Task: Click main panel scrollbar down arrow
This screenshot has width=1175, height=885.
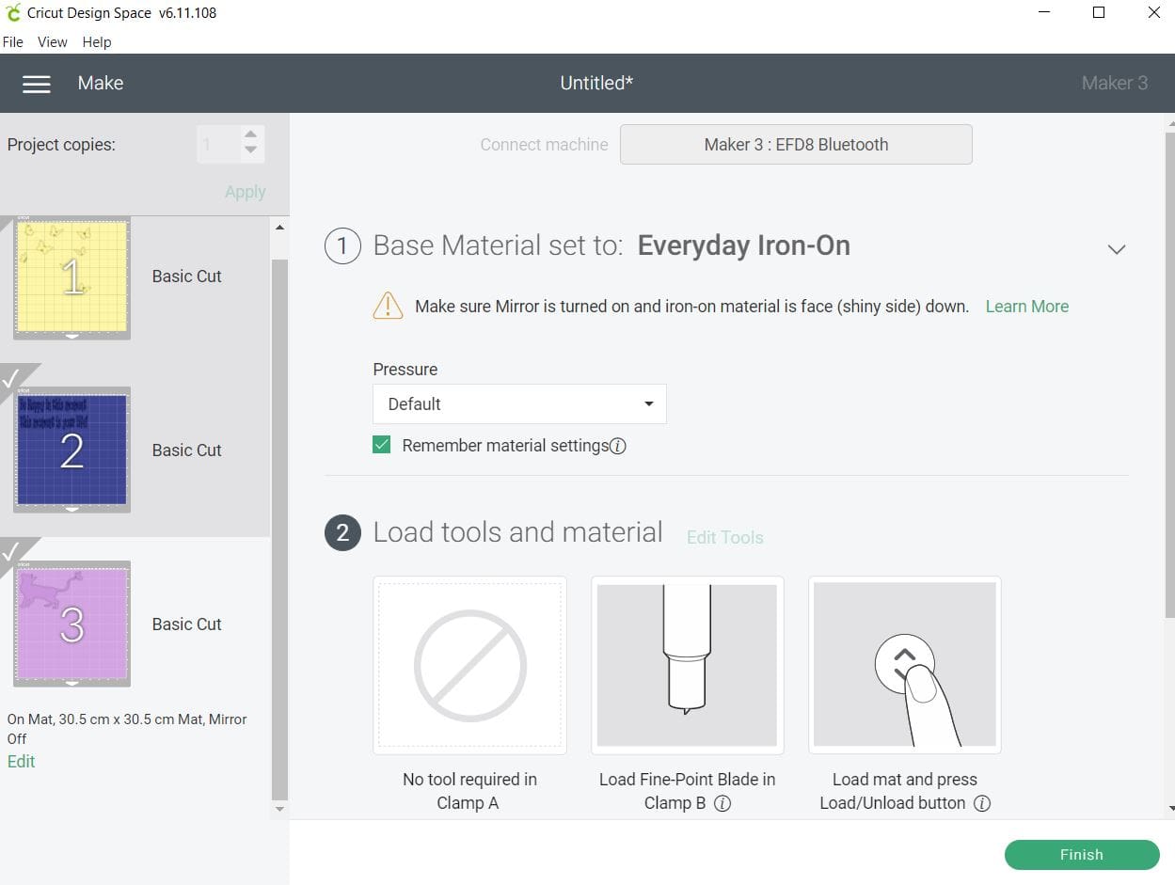Action: pos(1169,809)
